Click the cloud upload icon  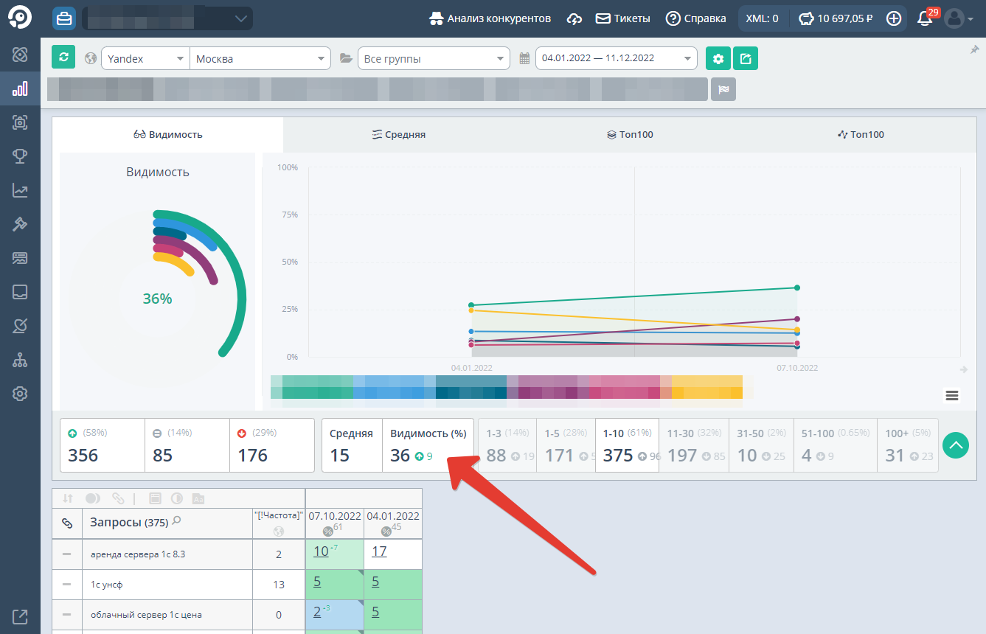point(574,18)
